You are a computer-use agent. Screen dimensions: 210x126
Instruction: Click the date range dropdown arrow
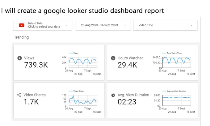click(x=125, y=25)
